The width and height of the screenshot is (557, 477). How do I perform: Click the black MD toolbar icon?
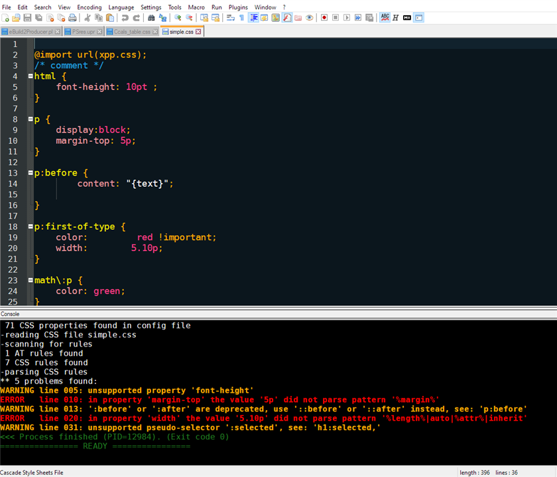pos(407,18)
